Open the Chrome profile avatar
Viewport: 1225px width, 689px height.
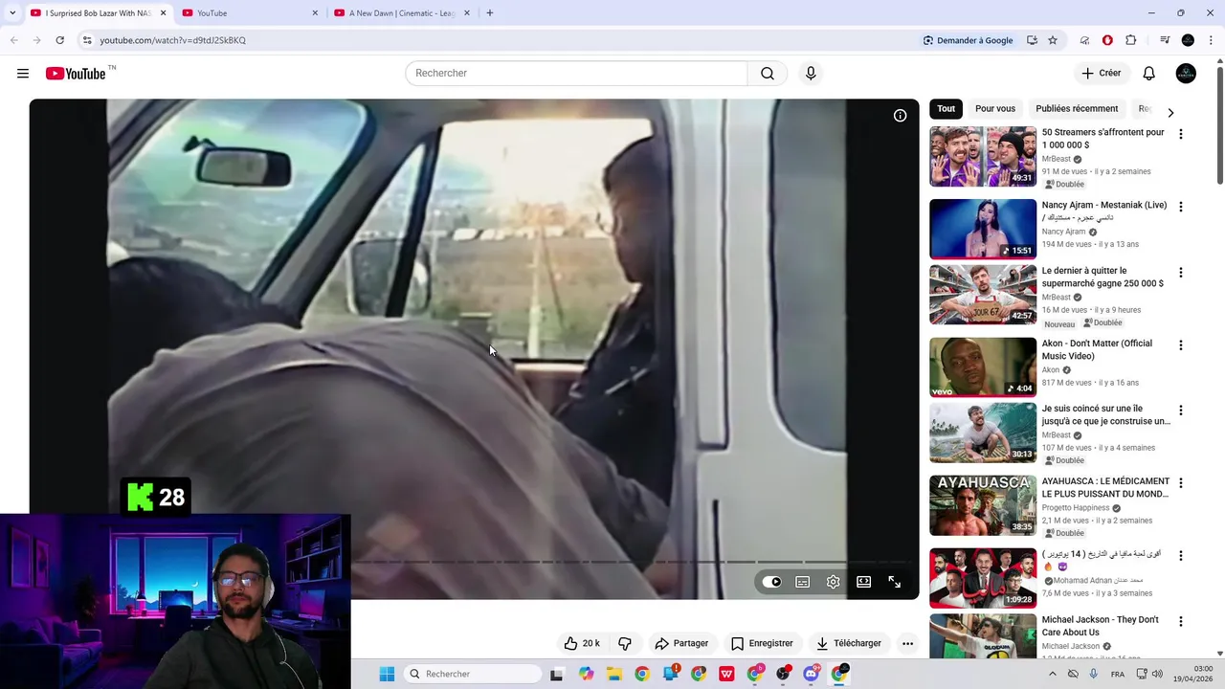pyautogui.click(x=1188, y=40)
